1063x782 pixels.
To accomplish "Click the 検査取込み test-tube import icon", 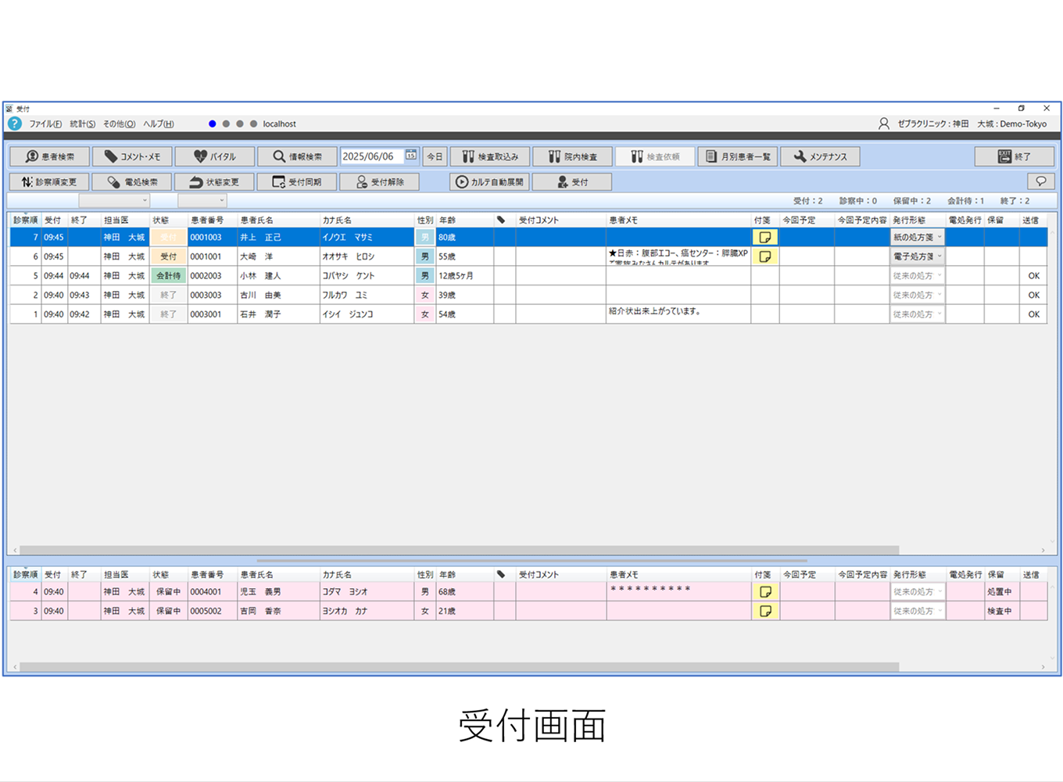I will 489,156.
